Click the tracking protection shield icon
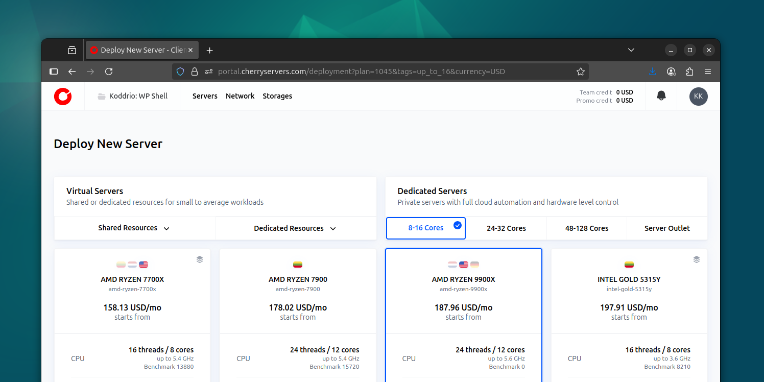This screenshot has width=764, height=382. coord(180,71)
